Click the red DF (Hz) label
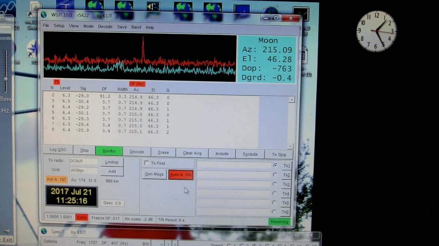439x246 pixels. (x=137, y=84)
